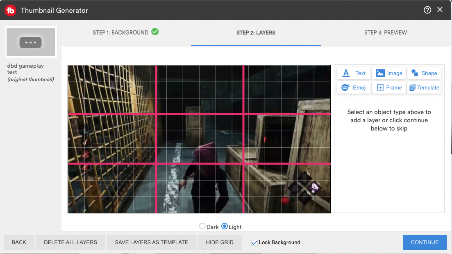
Task: Click SAVE LAYERS AS TEMPLATE button
Action: 152,243
